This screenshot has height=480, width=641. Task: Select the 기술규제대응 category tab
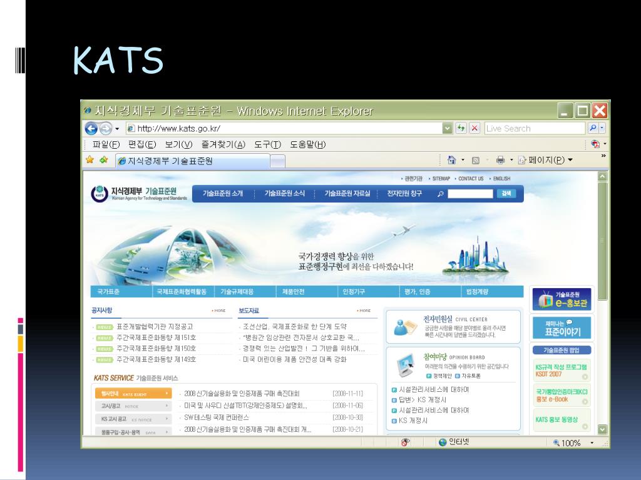(x=245, y=291)
